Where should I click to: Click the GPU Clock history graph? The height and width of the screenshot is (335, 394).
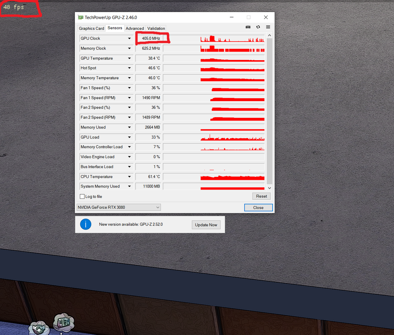click(214, 38)
